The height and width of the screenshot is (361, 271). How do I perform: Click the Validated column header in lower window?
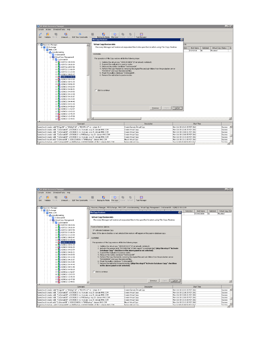pos(212,211)
